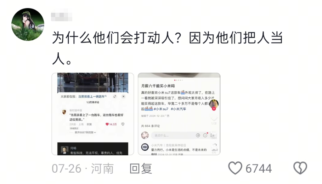This screenshot has width=322, height=184.
Task: Tap broken heart on Porsche China comment
Action: [123, 124]
